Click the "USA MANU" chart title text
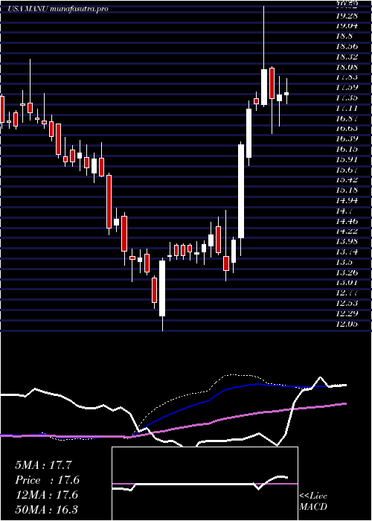372x521 pixels. click(x=28, y=9)
